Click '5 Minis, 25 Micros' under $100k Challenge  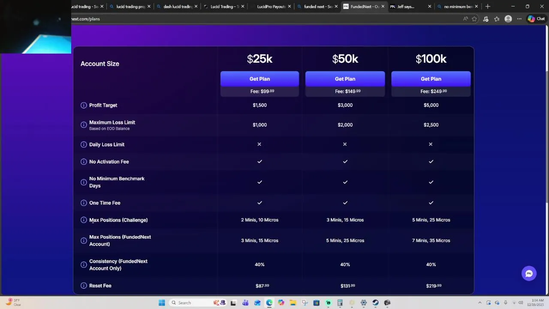[431, 220]
